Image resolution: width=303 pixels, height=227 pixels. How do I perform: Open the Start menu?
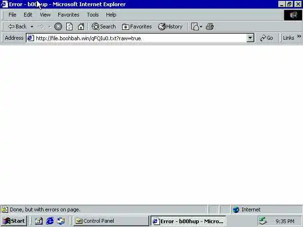click(x=14, y=221)
